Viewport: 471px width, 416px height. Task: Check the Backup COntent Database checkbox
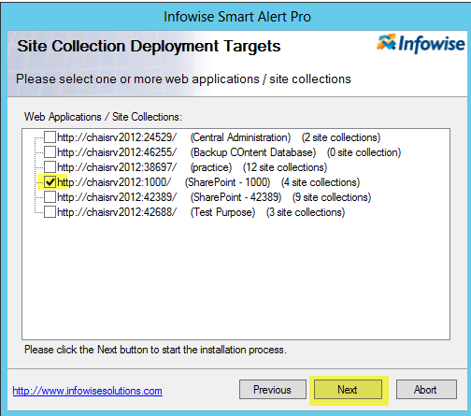pos(50,151)
